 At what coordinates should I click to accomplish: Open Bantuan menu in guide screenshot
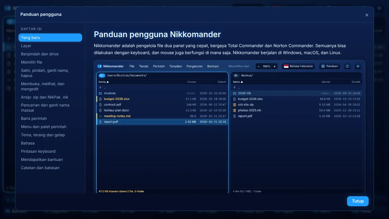coord(213,66)
